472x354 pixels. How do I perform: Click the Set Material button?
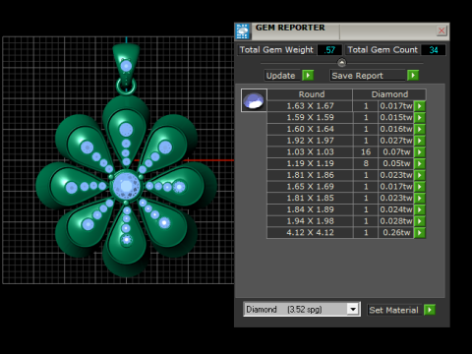click(x=393, y=310)
